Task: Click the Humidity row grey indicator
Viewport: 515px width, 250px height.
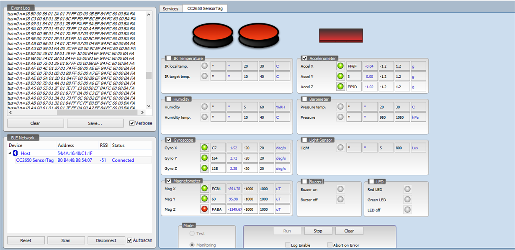Action: (x=204, y=107)
